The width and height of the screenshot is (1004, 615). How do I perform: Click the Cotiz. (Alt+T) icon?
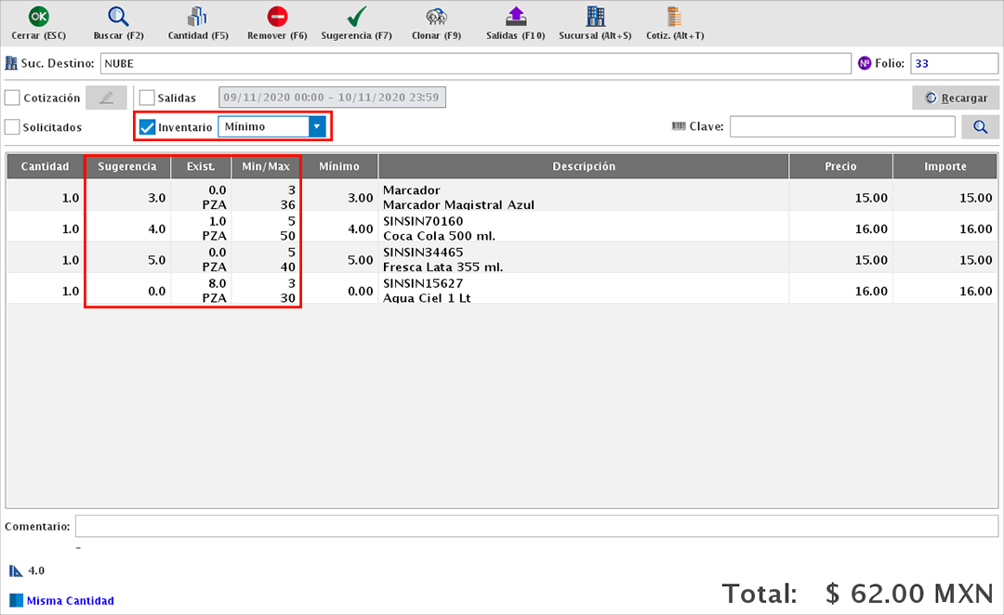tap(674, 17)
